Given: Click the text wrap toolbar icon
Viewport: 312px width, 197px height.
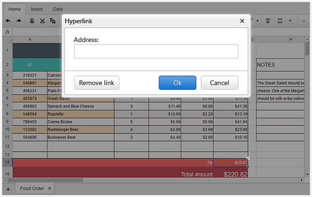Looking at the screenshot, I should pyautogui.click(x=268, y=21).
